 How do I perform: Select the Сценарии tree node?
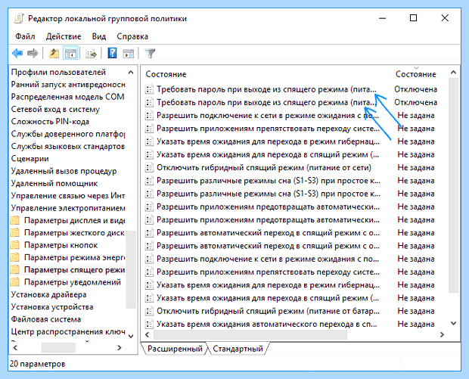[30, 159]
